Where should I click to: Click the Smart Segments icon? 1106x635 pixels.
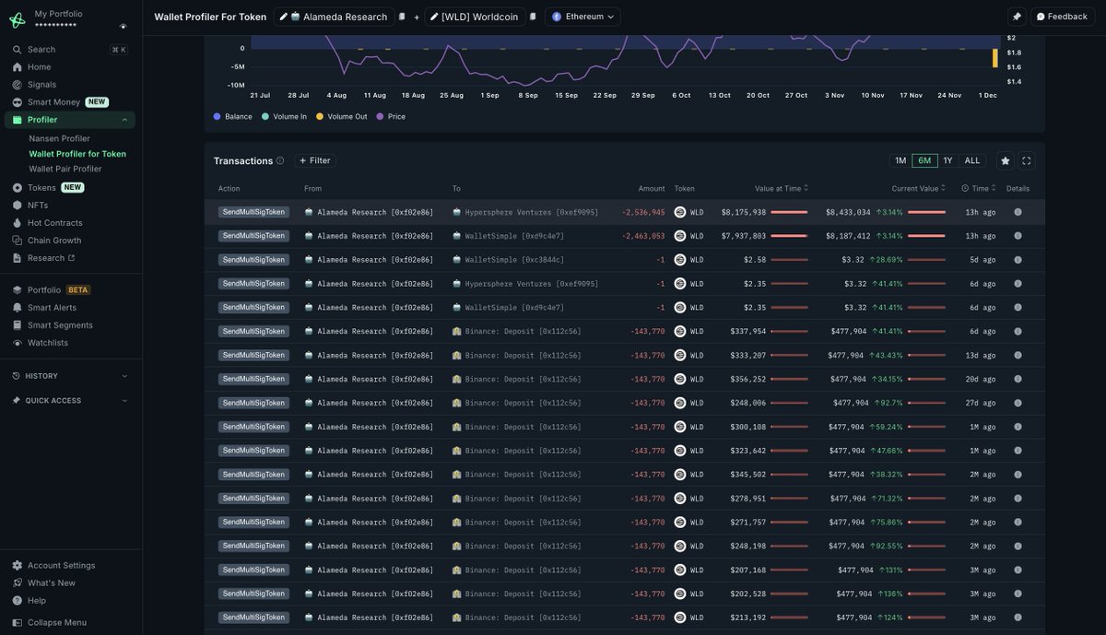tap(18, 325)
